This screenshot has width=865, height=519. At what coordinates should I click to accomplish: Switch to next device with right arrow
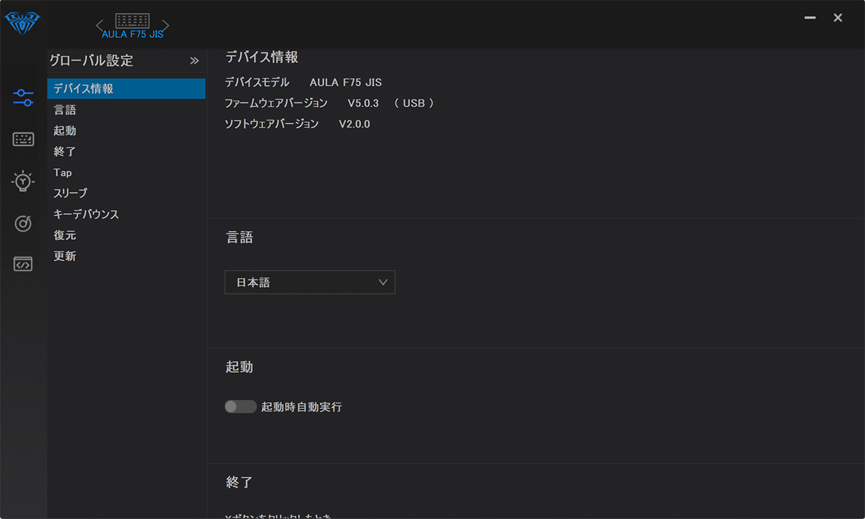tap(166, 26)
